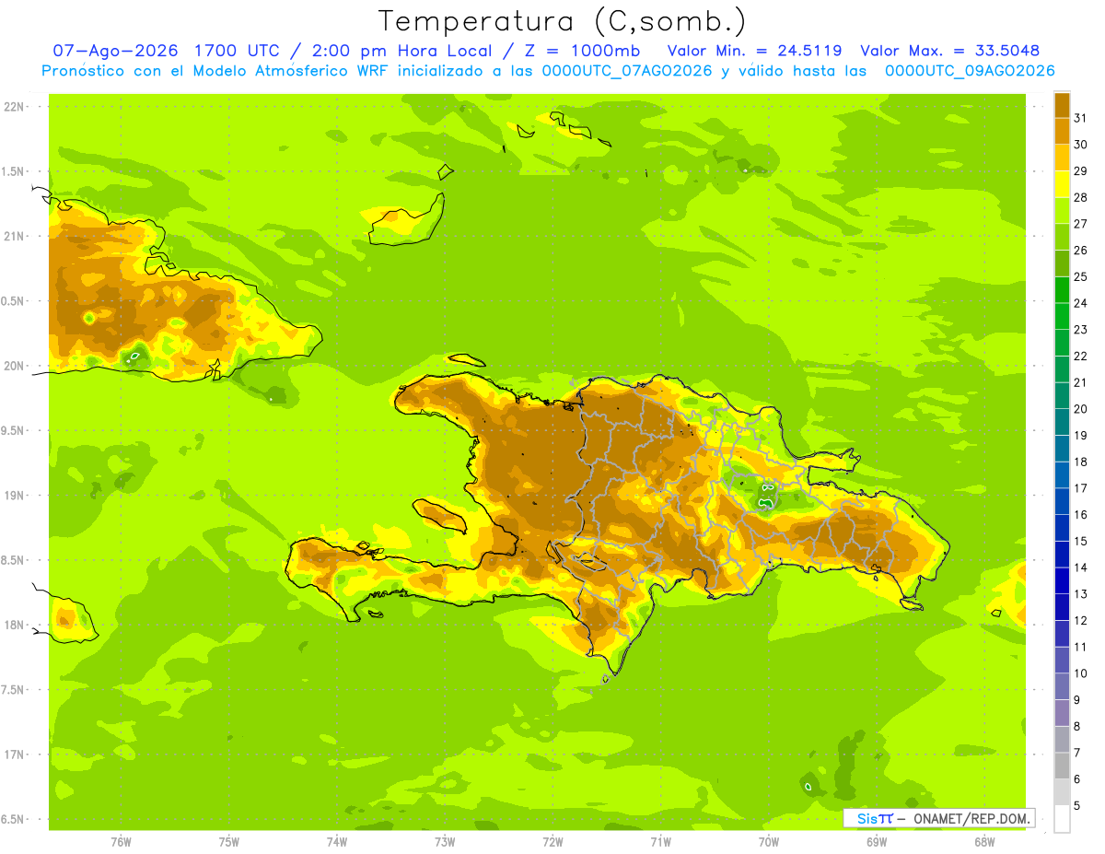Click the '68W' longitude axis label
Image resolution: width=1105 pixels, height=854 pixels.
point(984,842)
